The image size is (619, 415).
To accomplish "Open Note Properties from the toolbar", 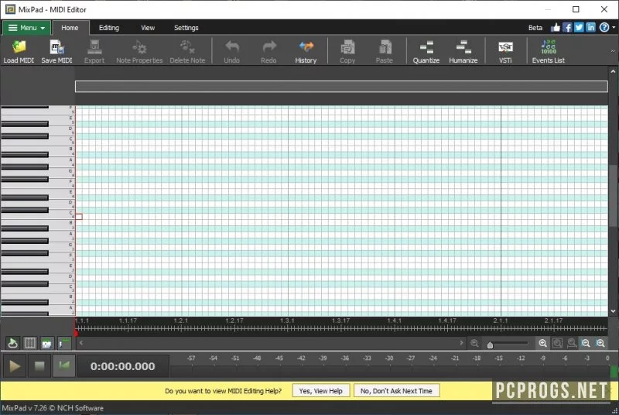I will (139, 51).
